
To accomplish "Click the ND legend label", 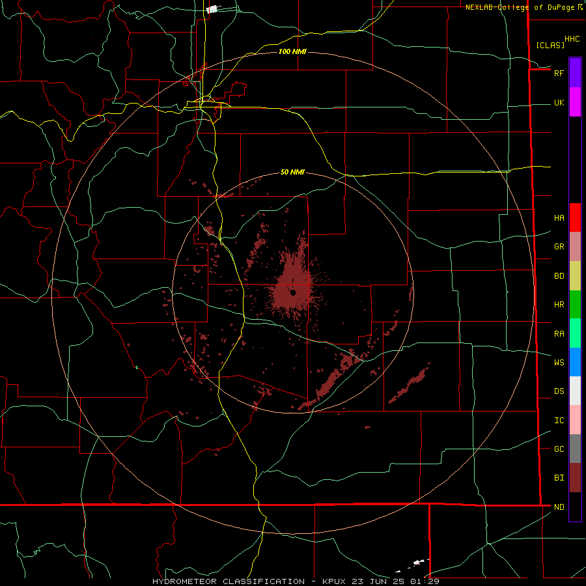I will [559, 507].
